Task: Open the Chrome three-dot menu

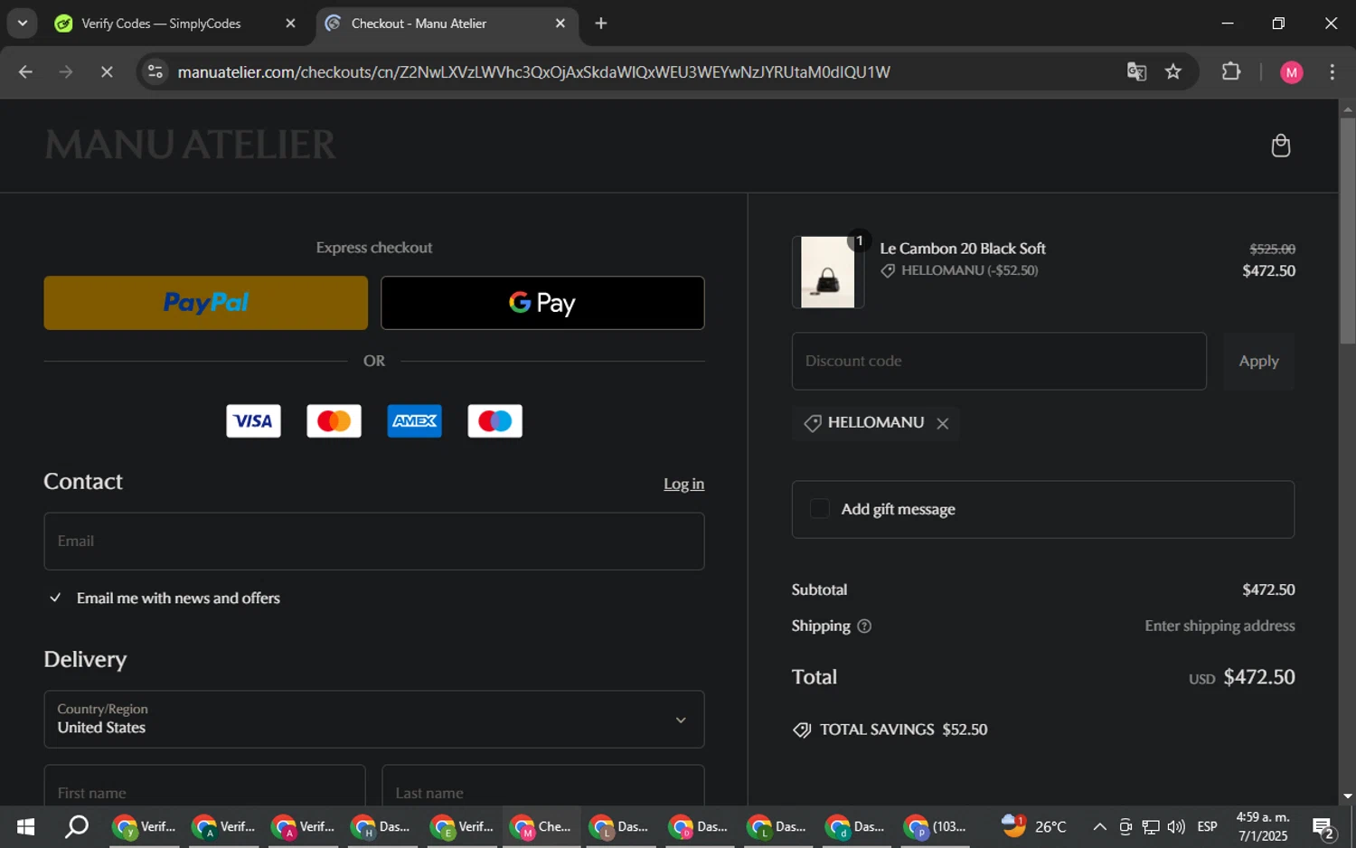Action: [x=1332, y=71]
